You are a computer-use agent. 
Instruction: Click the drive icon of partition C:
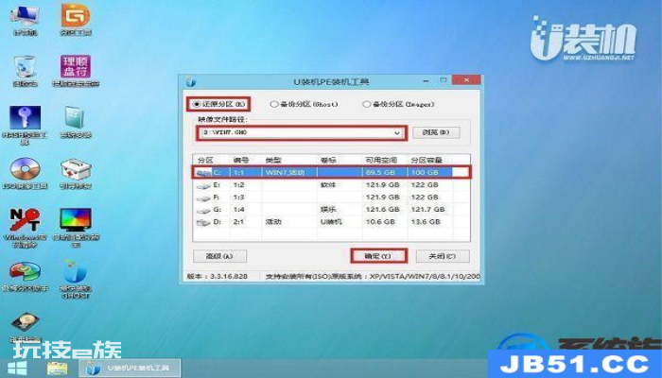point(204,173)
